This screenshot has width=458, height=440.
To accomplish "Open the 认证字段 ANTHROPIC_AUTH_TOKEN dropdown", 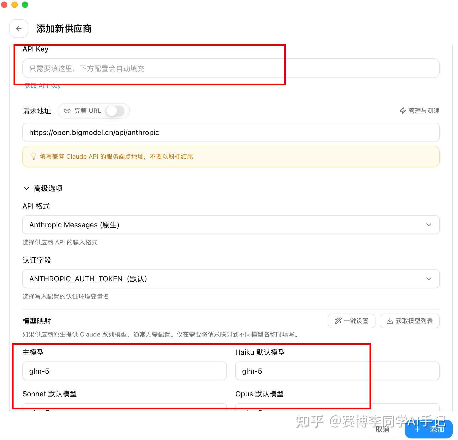I will tap(231, 279).
